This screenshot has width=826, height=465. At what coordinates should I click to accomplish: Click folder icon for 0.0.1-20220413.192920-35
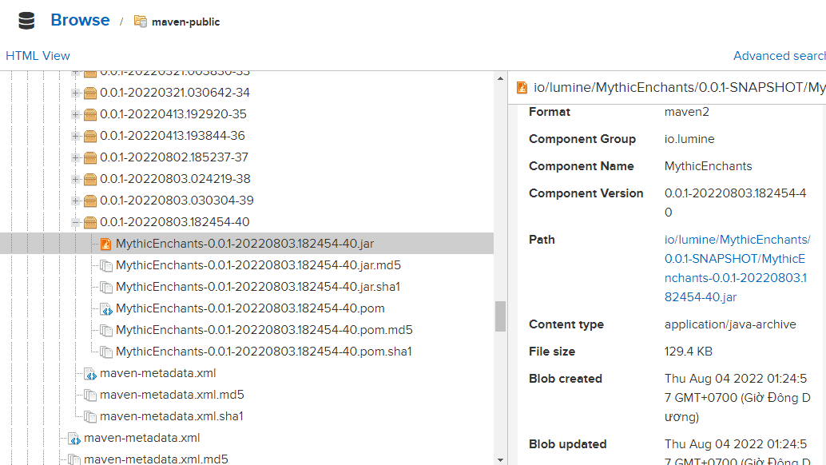[90, 114]
